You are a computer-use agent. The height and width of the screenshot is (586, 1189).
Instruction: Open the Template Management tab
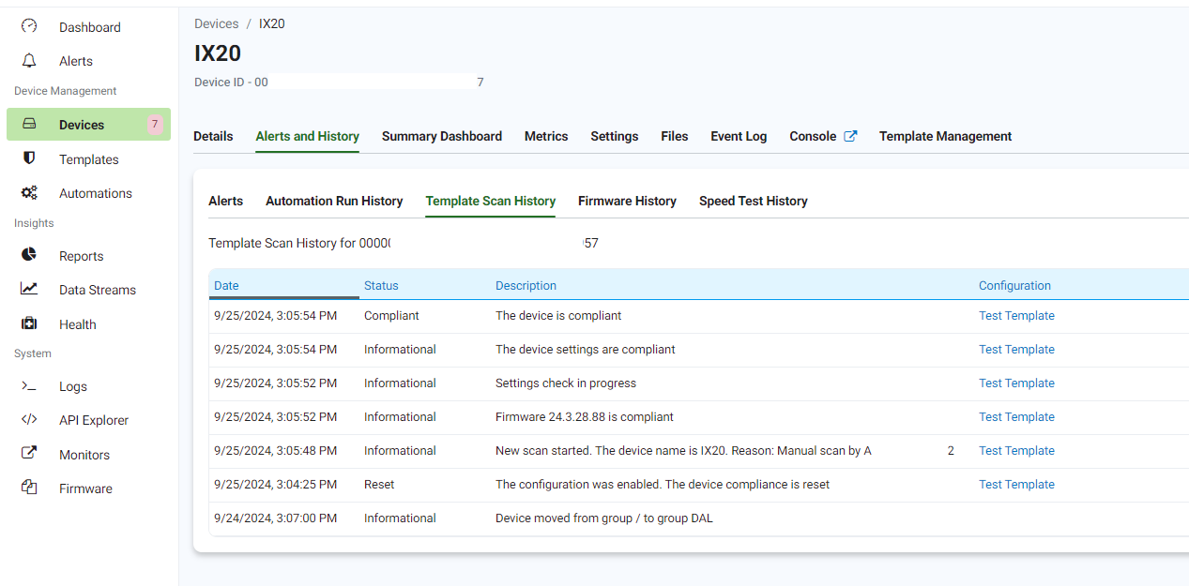[945, 136]
